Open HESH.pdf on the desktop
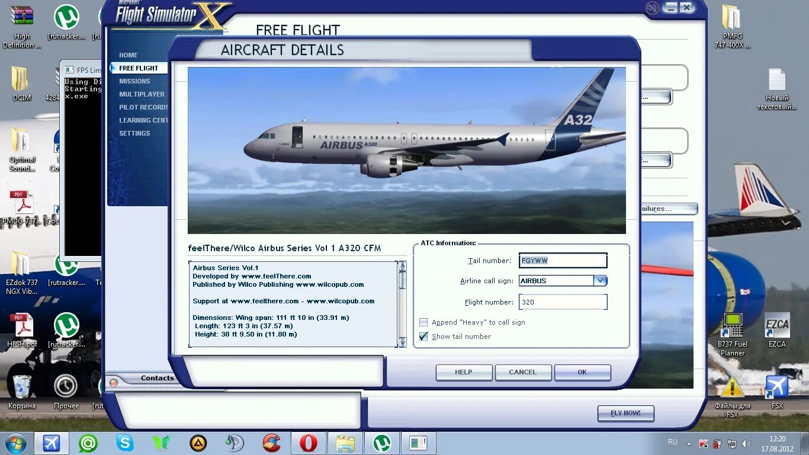Viewport: 809px width, 455px height. click(x=22, y=331)
